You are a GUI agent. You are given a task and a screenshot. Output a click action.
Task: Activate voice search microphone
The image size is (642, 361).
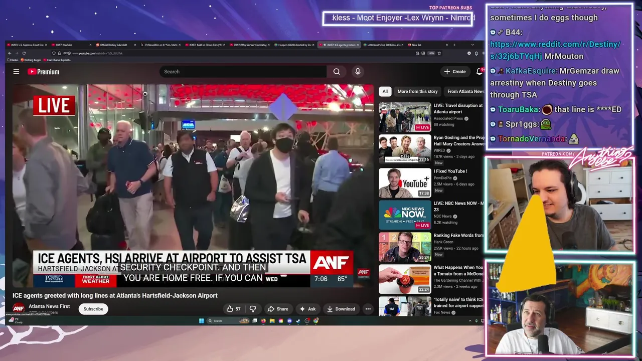click(x=358, y=72)
